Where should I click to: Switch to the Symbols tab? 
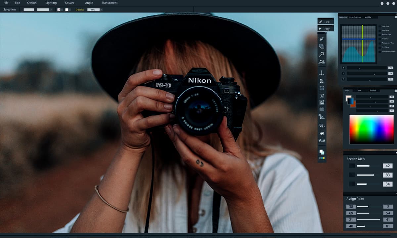(373, 90)
